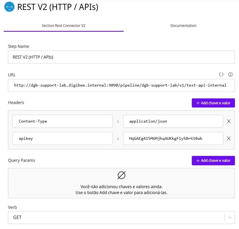The height and width of the screenshot is (229, 239).
Task: Select the apikey value input field
Action: coord(173,138)
